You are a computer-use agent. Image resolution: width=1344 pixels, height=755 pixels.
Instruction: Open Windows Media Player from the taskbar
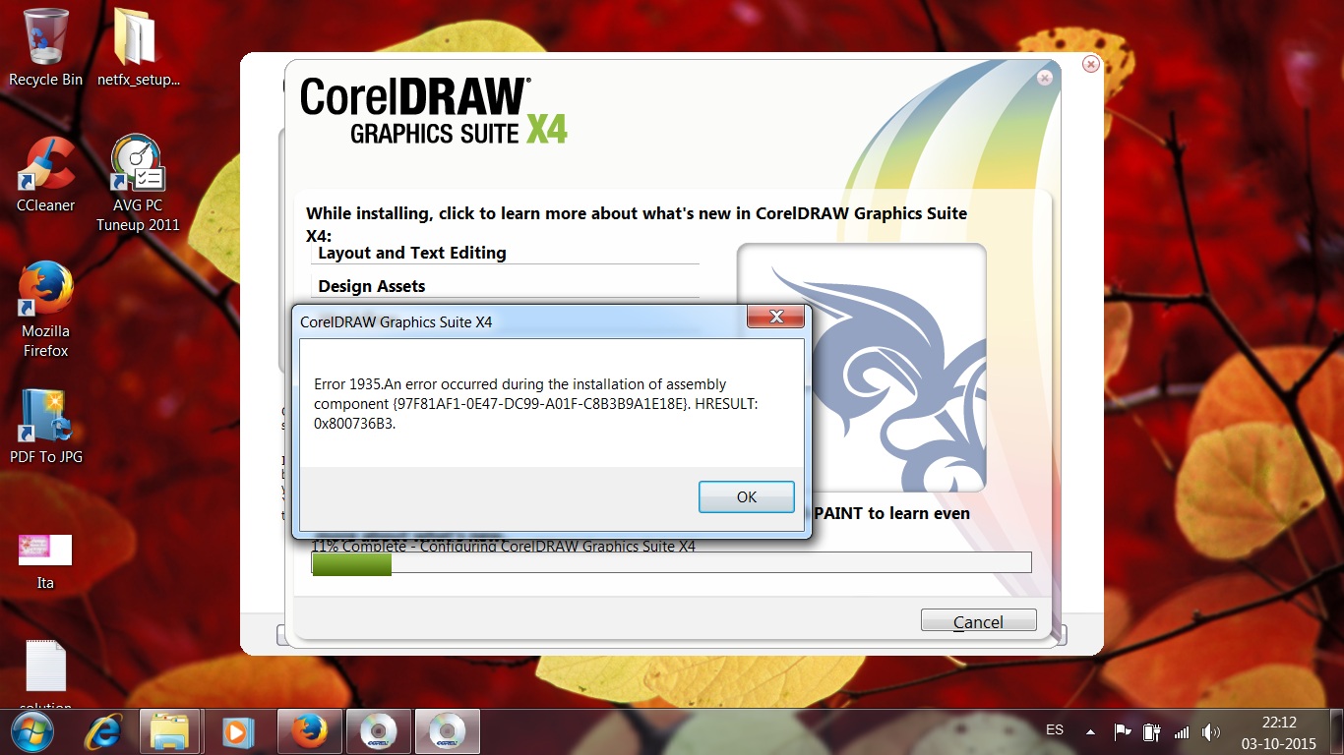tap(237, 732)
